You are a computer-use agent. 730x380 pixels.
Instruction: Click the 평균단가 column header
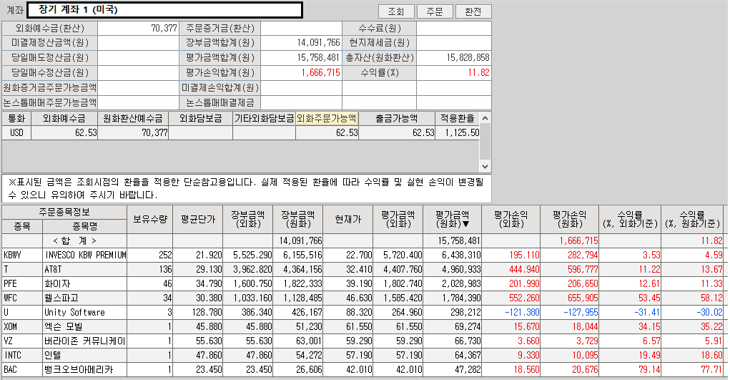[x=198, y=219]
